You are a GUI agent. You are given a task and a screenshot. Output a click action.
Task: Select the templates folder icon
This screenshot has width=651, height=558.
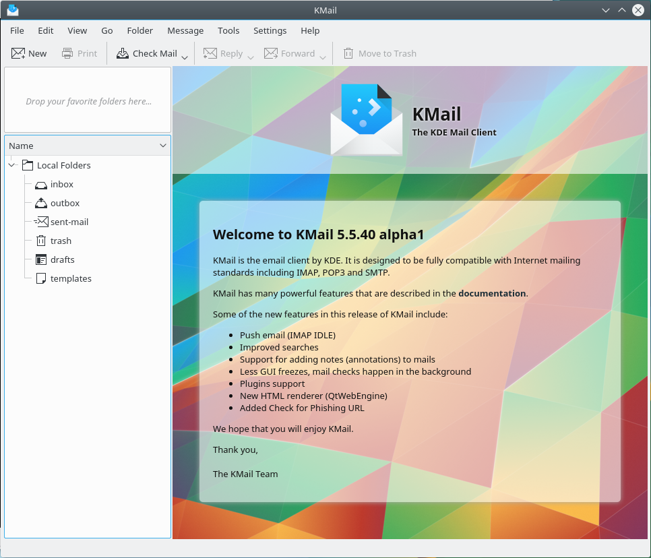[41, 278]
